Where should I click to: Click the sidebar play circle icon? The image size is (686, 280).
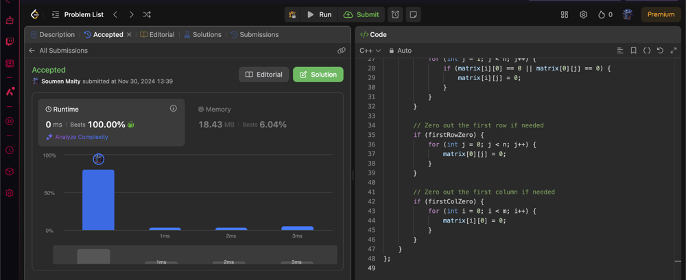click(10, 121)
